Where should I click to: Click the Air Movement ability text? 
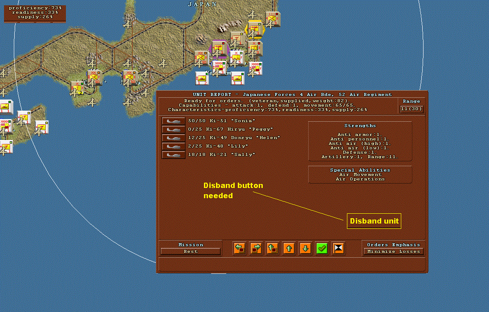[360, 175]
